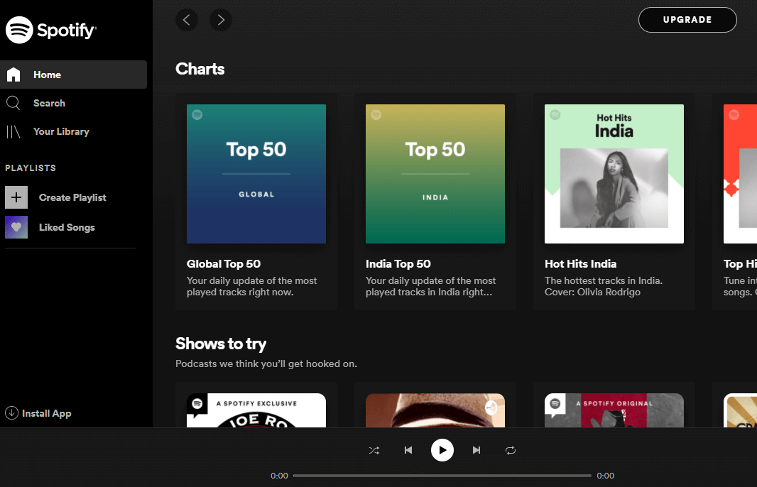The height and width of the screenshot is (487, 757).
Task: Open the Charts section heading
Action: [200, 69]
